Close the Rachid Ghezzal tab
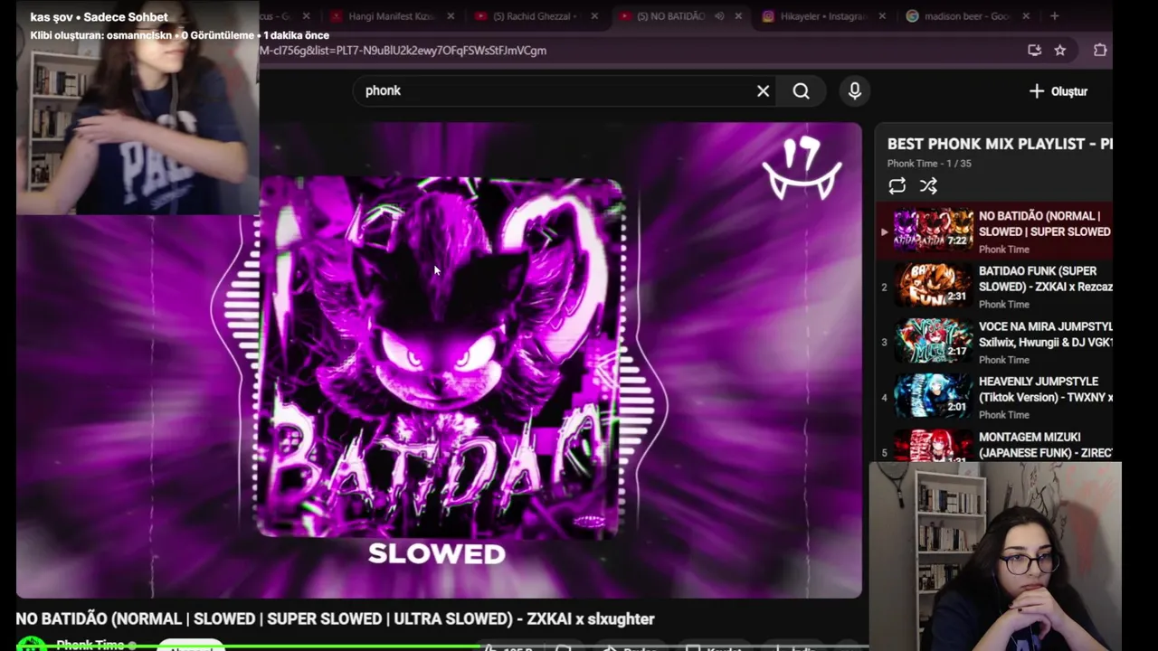1158x651 pixels. [x=594, y=16]
